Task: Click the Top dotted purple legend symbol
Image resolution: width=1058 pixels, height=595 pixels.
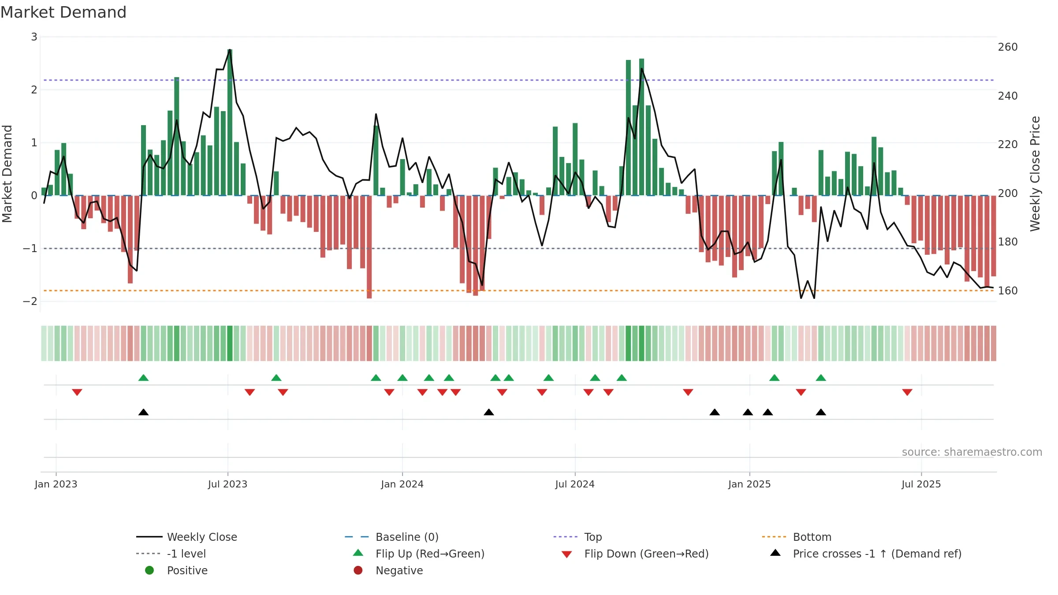Action: [x=566, y=537]
